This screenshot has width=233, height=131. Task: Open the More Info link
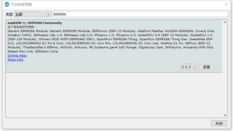15,60
